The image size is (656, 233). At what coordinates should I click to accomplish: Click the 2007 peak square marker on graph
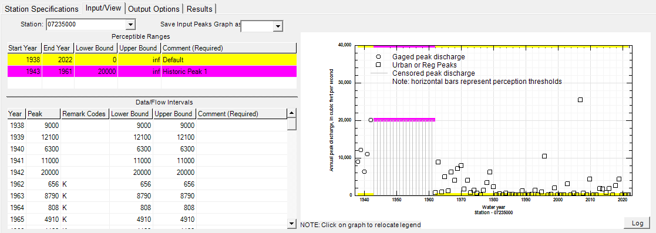pos(580,100)
